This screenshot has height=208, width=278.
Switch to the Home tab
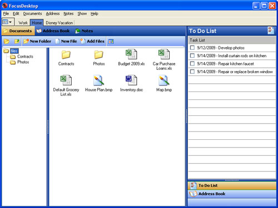coord(37,23)
